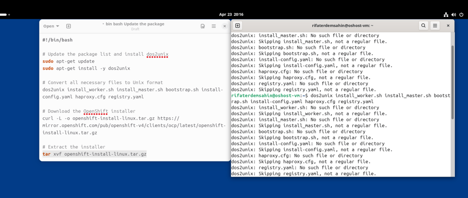Click the underlined word 'dos2unix' in the comment
The height and width of the screenshot is (198, 468).
[x=157, y=54]
